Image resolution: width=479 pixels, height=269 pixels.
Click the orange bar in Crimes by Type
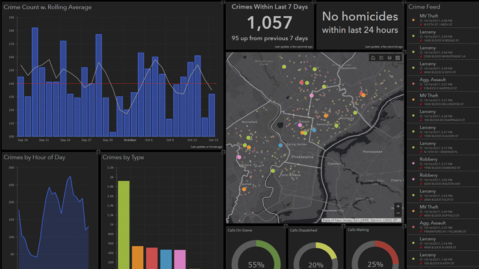[x=137, y=257]
